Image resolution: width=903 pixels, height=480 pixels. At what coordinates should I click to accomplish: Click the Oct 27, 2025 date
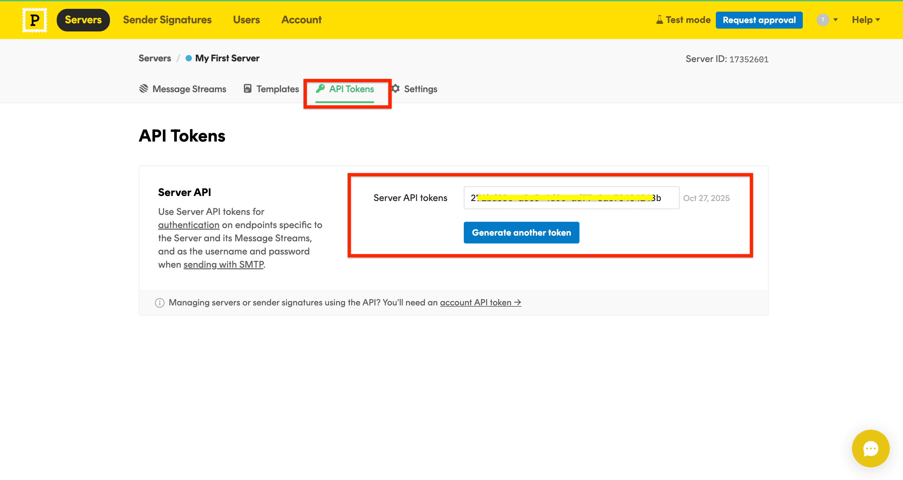click(706, 198)
